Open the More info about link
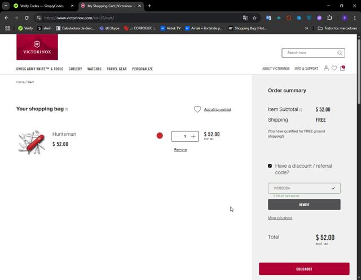 280,218
